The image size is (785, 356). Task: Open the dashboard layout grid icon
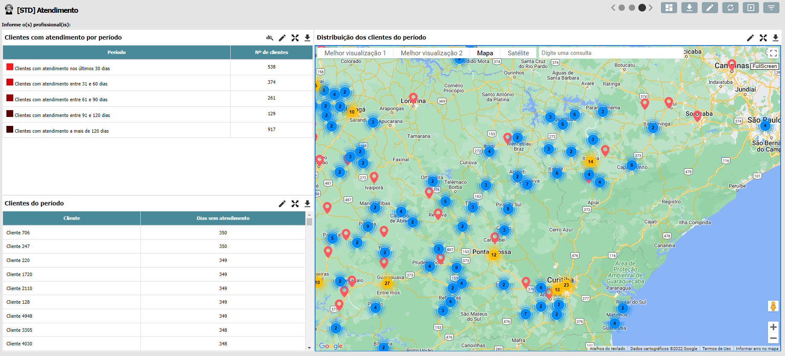pyautogui.click(x=669, y=8)
